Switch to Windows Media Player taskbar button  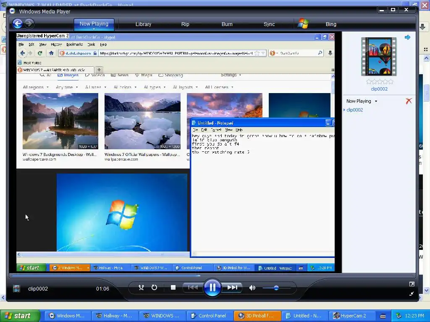(68, 316)
